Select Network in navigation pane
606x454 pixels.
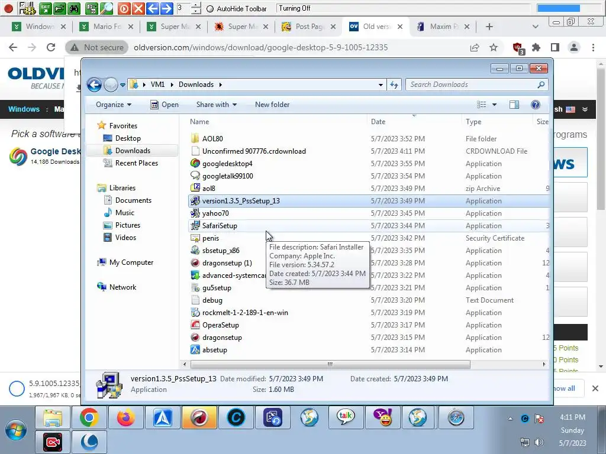[x=123, y=287]
